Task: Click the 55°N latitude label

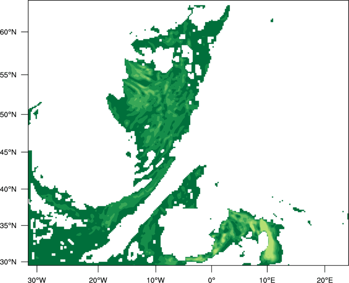Action: [8, 75]
